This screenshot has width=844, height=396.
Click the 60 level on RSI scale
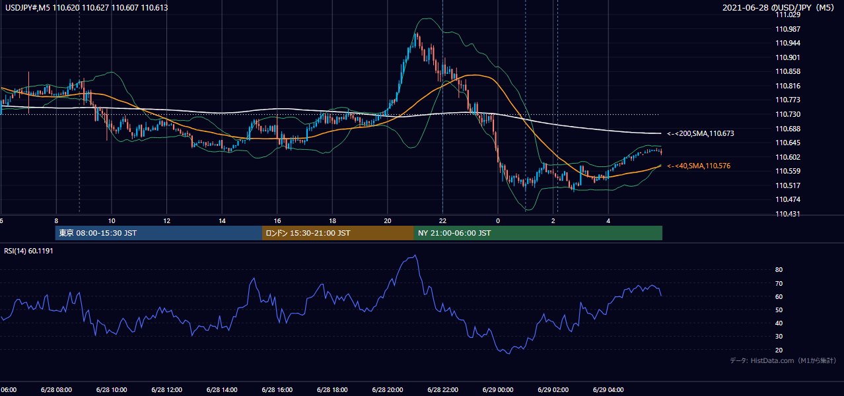(779, 296)
